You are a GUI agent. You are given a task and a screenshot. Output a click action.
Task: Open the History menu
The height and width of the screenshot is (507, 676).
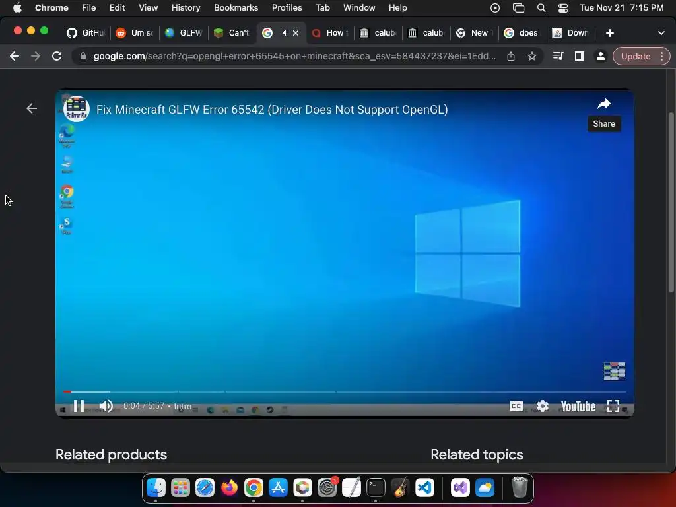pyautogui.click(x=186, y=8)
